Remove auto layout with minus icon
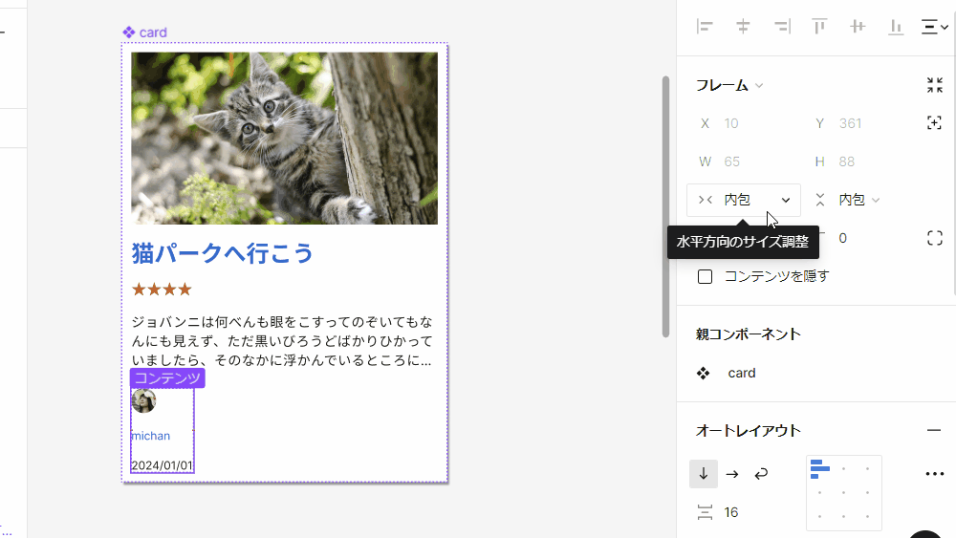Image resolution: width=956 pixels, height=538 pixels. [x=934, y=430]
